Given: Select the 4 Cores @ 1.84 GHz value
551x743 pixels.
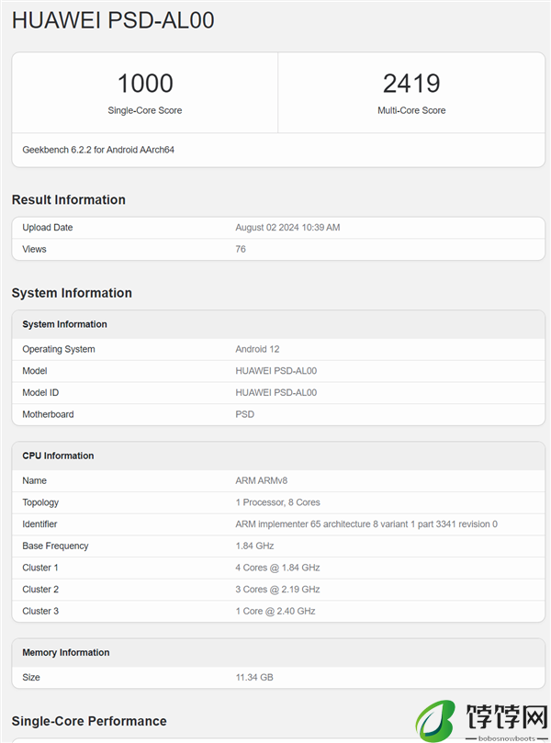Looking at the screenshot, I should coord(277,568).
